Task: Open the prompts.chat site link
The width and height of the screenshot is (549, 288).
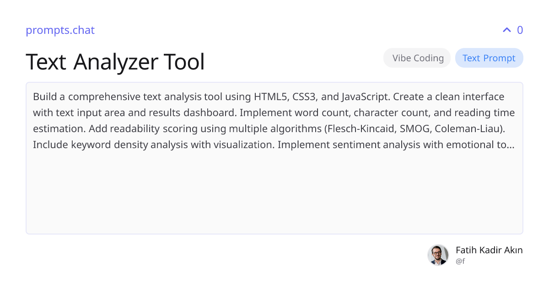Action: (60, 30)
